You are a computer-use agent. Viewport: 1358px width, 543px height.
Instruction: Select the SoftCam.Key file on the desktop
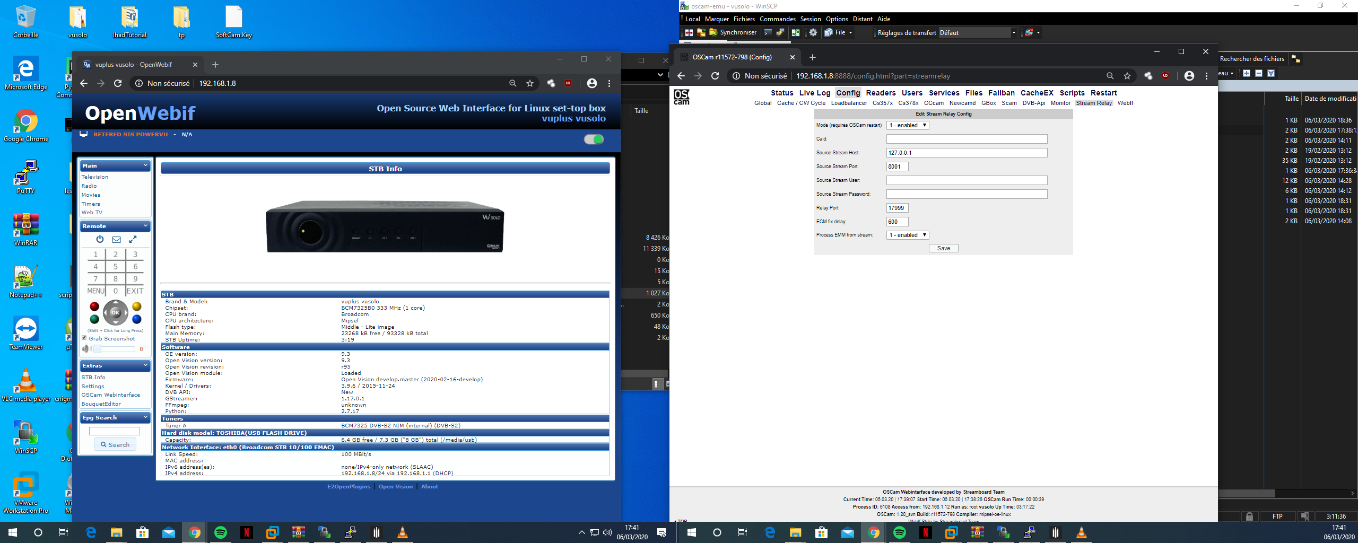coord(233,22)
